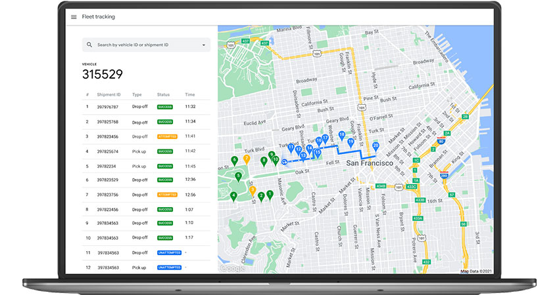Click the Type column header
Image resolution: width=559 pixels, height=295 pixels.
click(137, 94)
